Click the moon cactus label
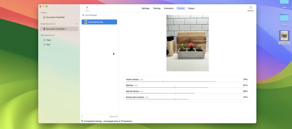This screenshot has width=292, height=129. 132,79
